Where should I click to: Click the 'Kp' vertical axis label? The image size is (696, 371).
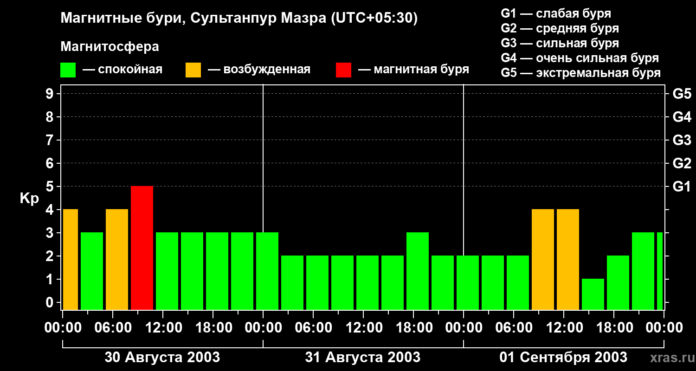[x=29, y=198]
